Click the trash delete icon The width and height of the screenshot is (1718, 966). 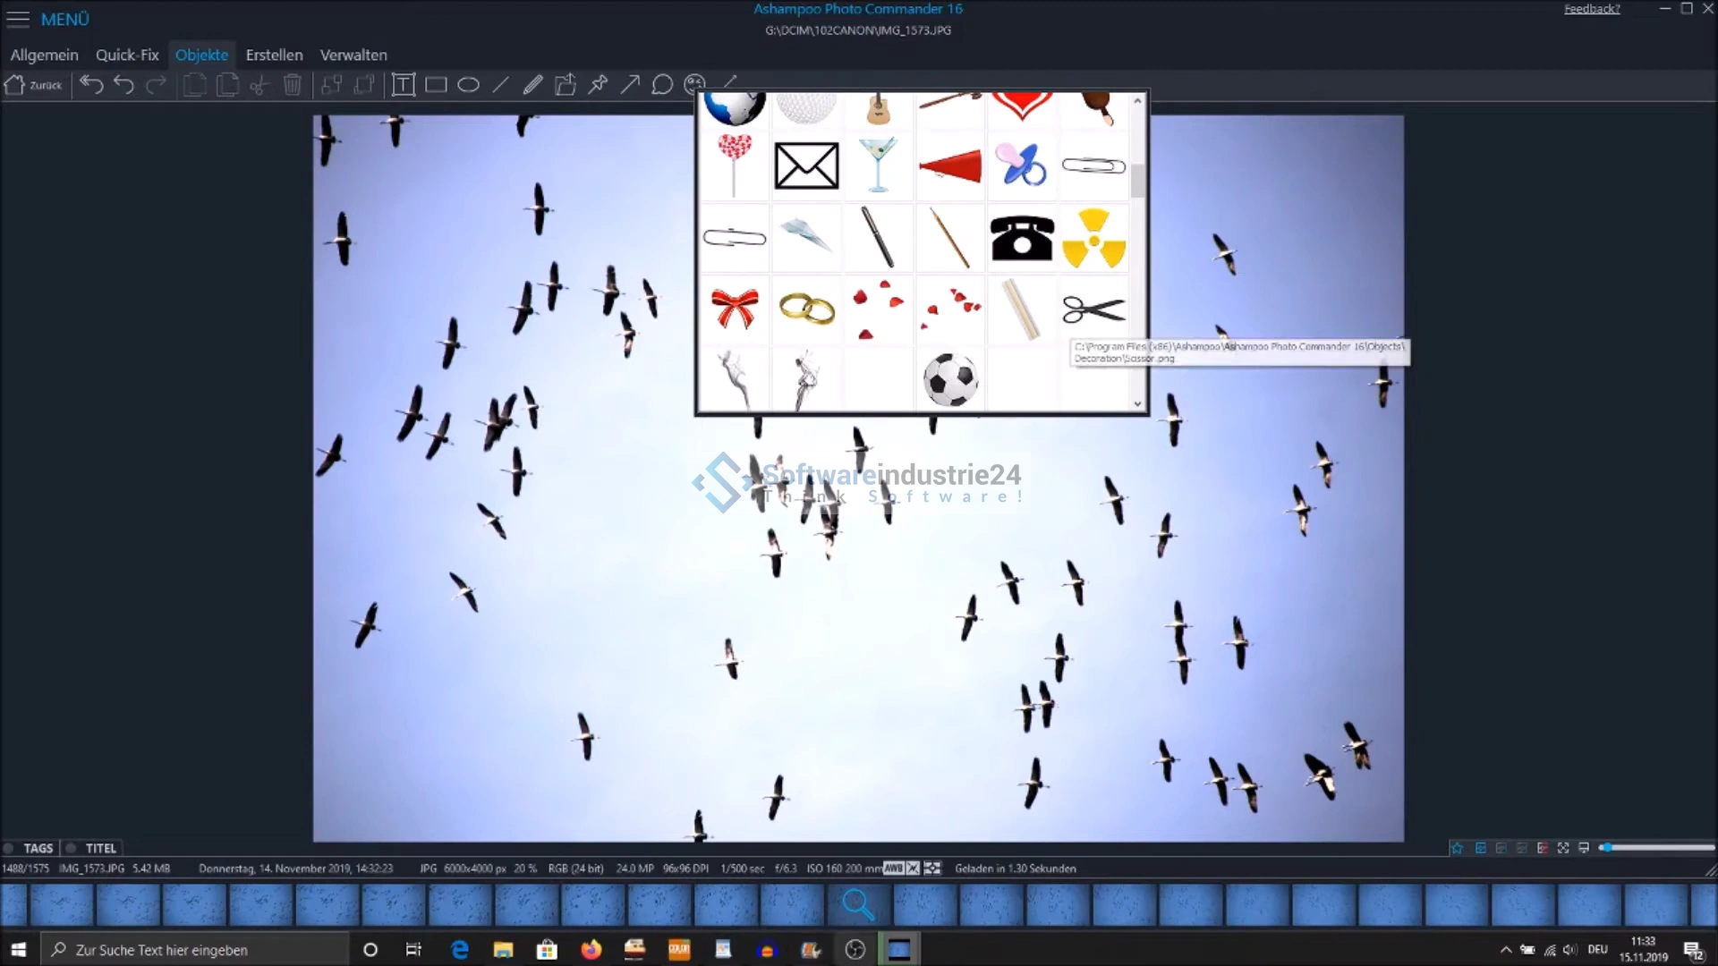pos(292,85)
